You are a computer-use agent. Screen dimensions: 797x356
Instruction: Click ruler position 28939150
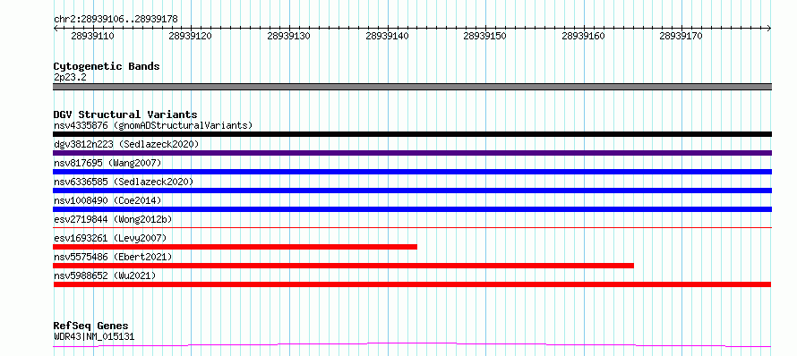click(485, 36)
